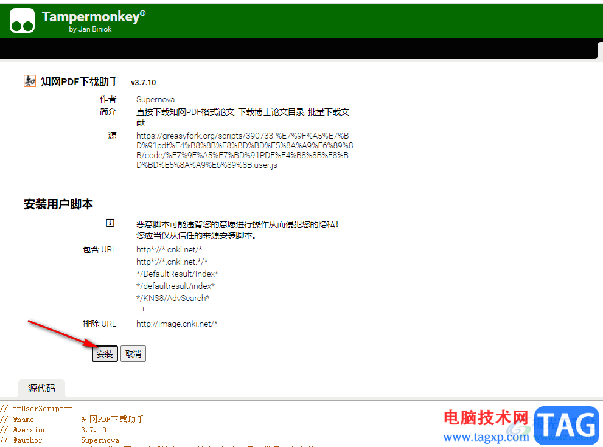Click the 包含 URL label
This screenshot has height=447, width=603.
[x=99, y=249]
